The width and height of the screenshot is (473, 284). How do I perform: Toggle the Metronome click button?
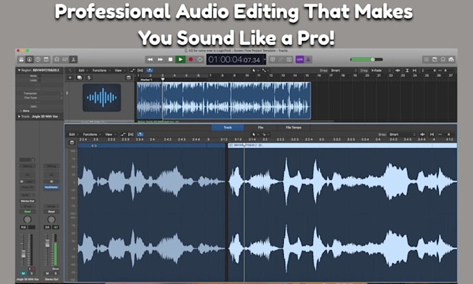308,59
